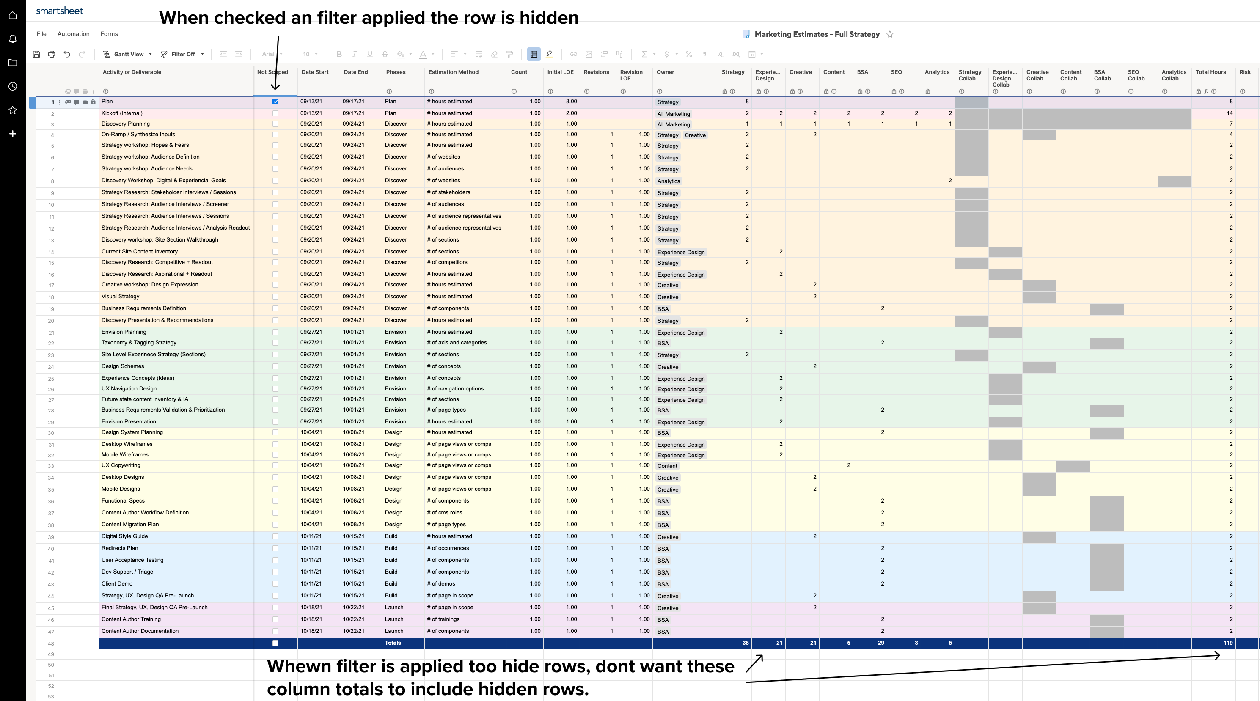Apply percent format with the % icon

(688, 54)
